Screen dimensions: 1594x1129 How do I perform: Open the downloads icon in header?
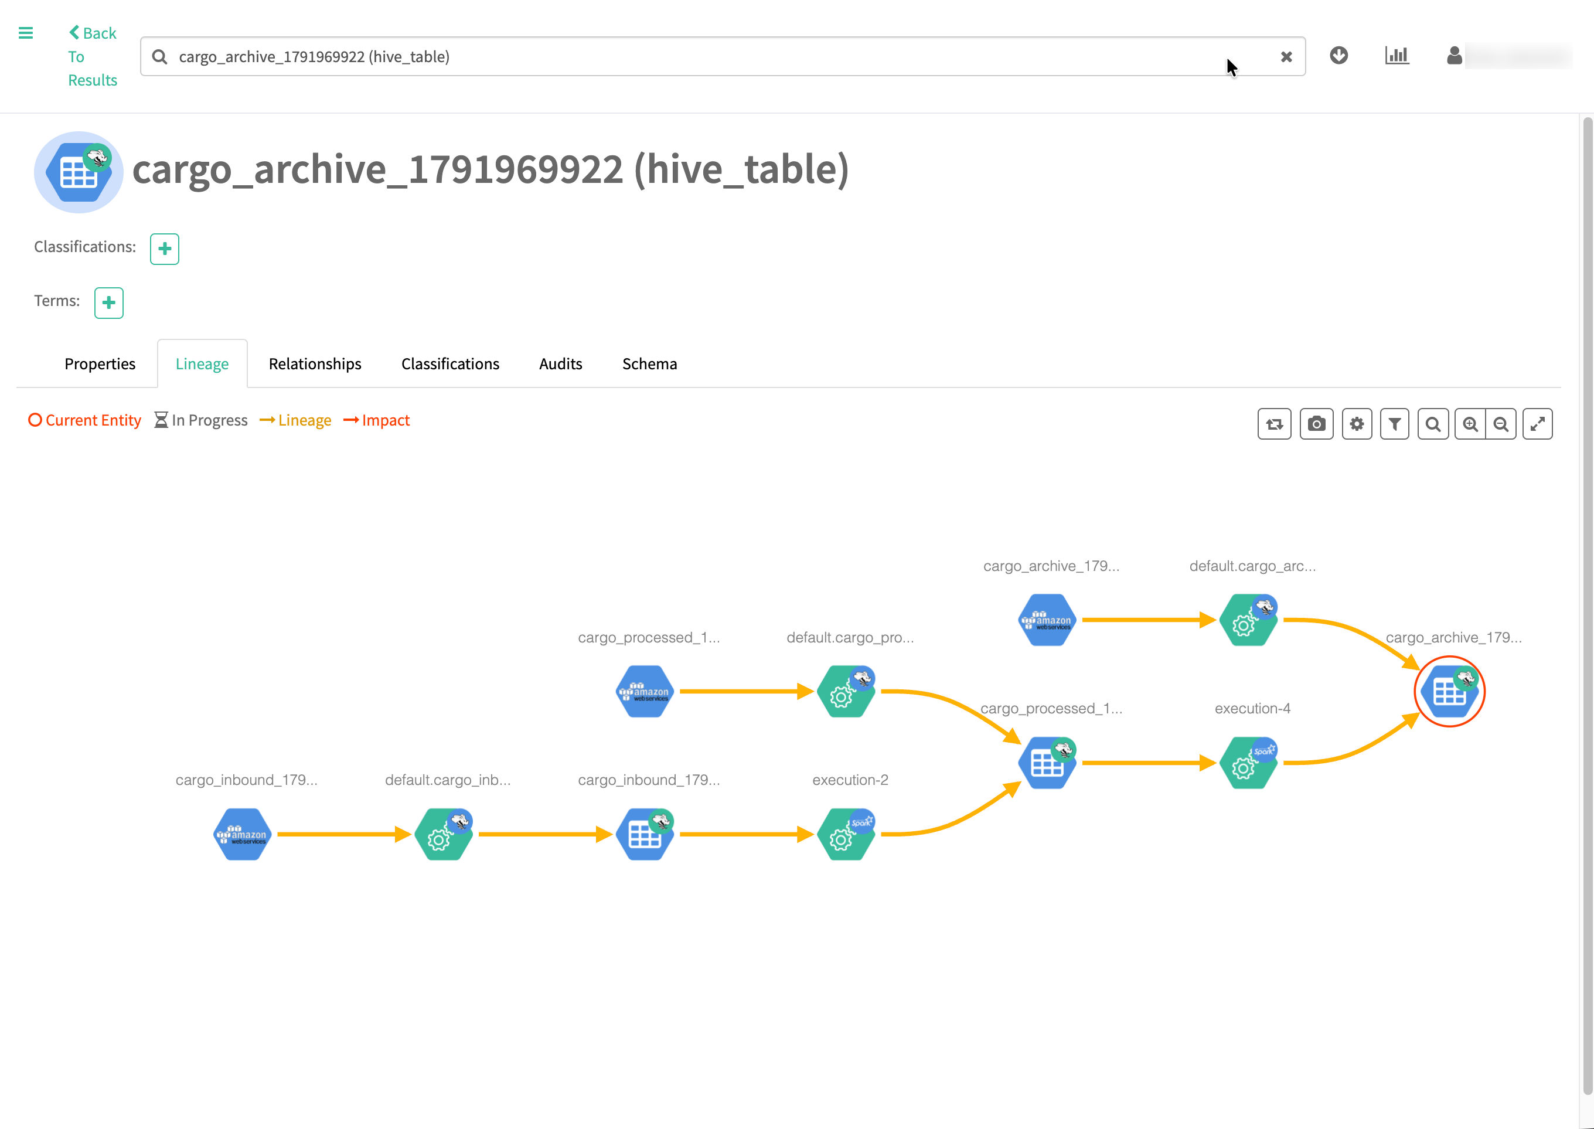(1339, 55)
